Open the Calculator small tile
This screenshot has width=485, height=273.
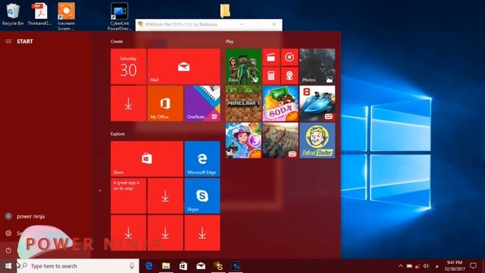pos(271,76)
